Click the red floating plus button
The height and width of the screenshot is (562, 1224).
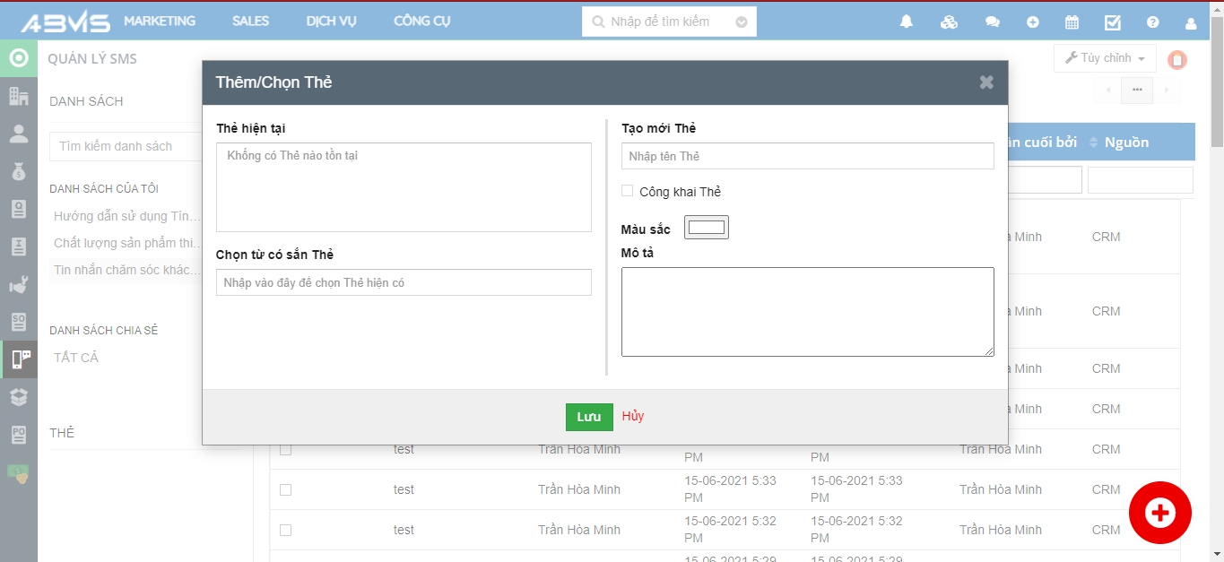point(1159,513)
